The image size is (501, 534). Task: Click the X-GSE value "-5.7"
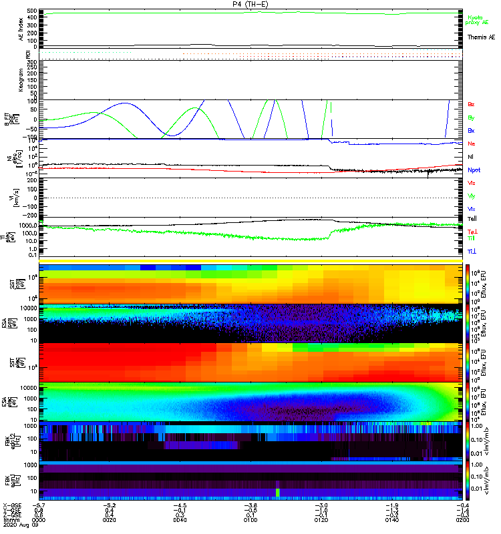pos(39,505)
